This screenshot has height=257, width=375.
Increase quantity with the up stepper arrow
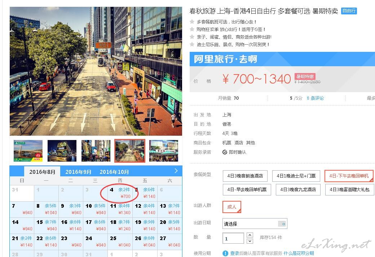(x=250, y=235)
